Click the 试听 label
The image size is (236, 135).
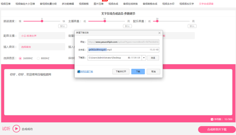coord(6,129)
